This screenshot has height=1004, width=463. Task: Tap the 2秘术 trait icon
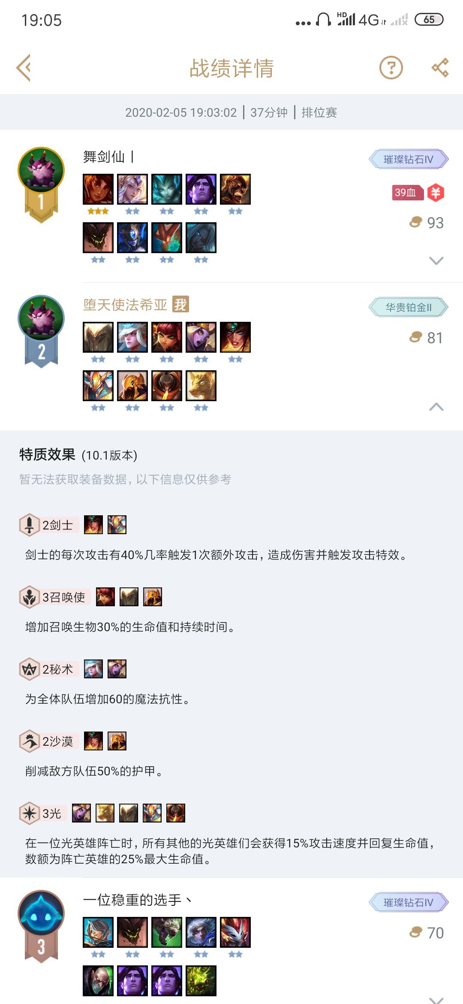(29, 669)
